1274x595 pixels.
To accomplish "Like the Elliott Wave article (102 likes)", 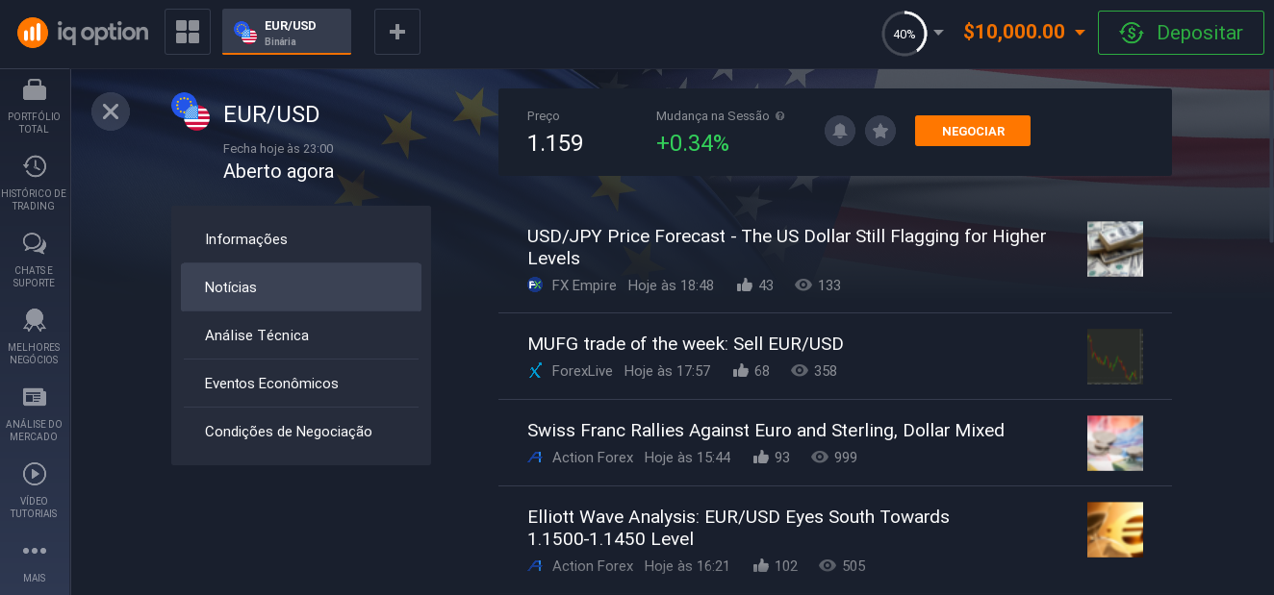I will pos(761,566).
